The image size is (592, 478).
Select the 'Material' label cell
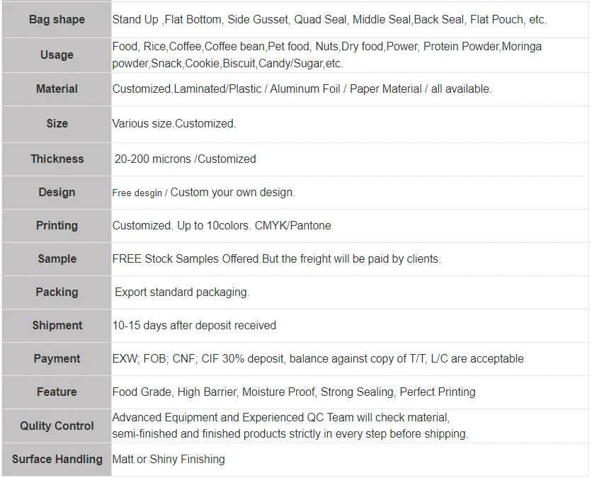pos(57,89)
